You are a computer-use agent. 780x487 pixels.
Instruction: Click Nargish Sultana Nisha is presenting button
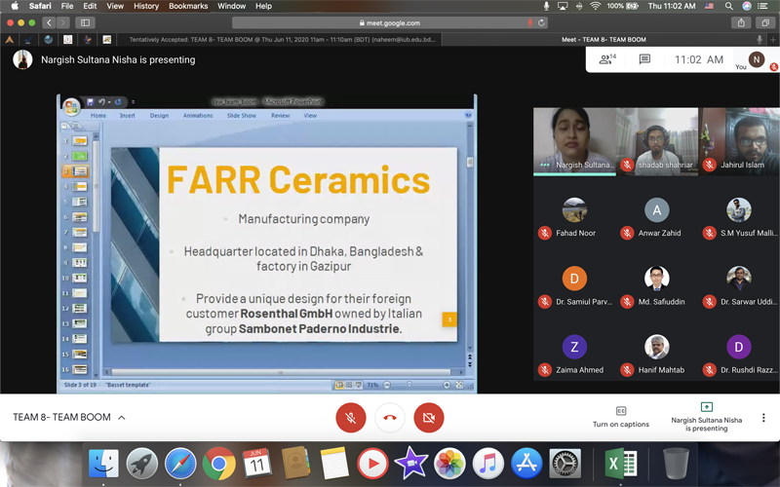pos(706,417)
